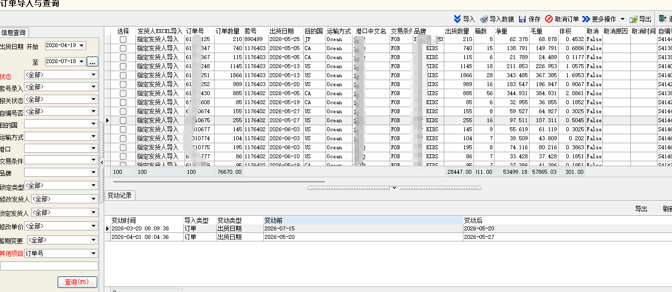Save using the 保存 floppy disk icon
The height and width of the screenshot is (292, 672).
pos(523,19)
